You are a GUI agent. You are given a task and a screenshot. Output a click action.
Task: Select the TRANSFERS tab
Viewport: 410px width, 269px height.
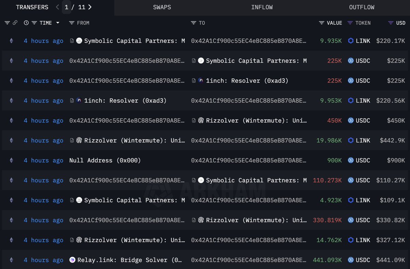(32, 7)
